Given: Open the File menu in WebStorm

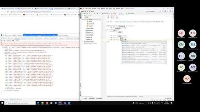Looking at the screenshot, I should [x=83, y=9].
